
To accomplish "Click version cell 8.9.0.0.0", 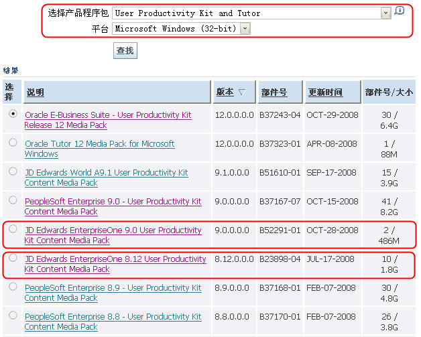I will tap(232, 288).
